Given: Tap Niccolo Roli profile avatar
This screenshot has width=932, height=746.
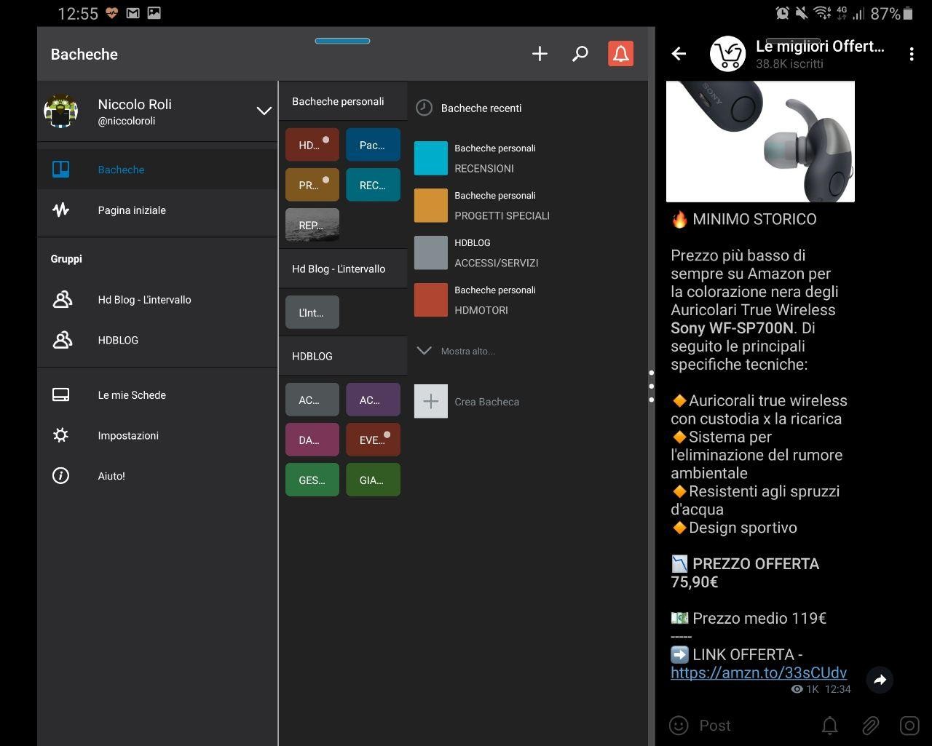Looking at the screenshot, I should coord(61,111).
